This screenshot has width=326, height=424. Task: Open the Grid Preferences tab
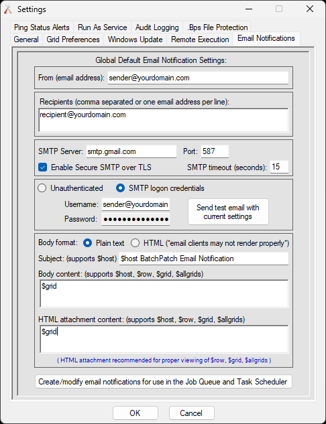pos(73,40)
